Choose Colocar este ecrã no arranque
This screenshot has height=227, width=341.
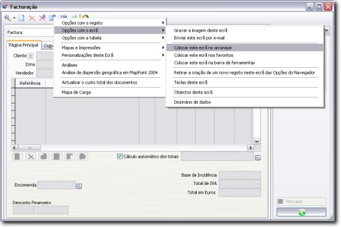[245, 47]
